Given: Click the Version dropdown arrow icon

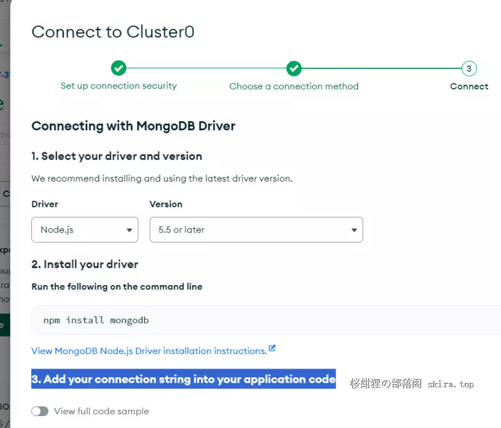Looking at the screenshot, I should 354,230.
